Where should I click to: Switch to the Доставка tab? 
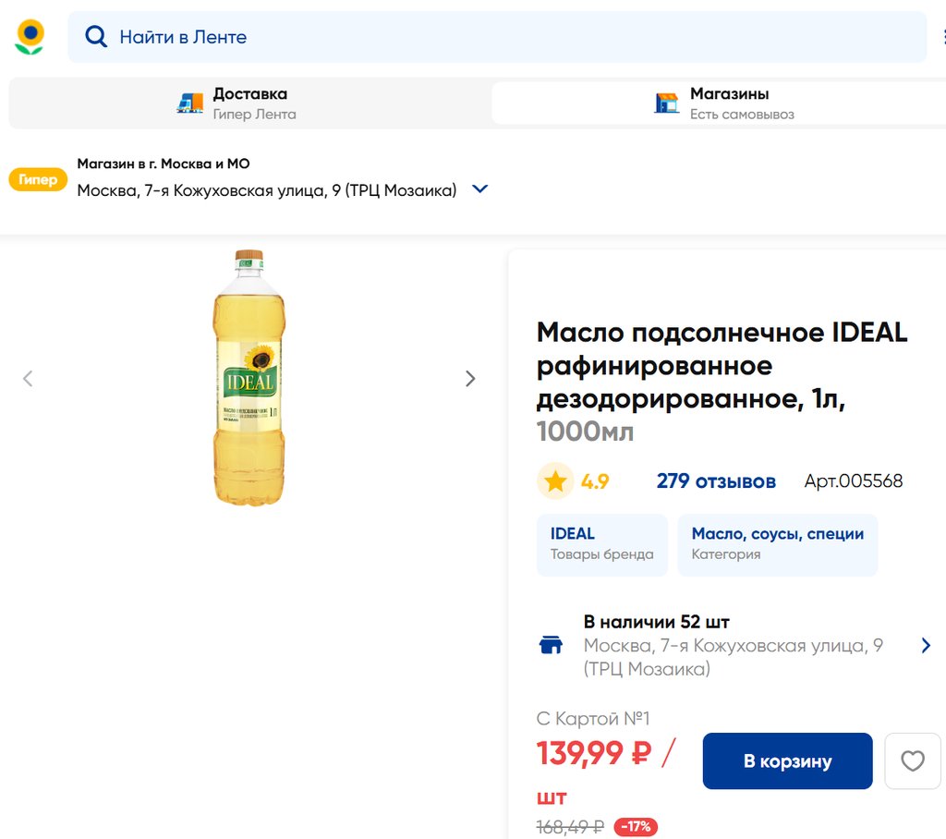pos(249,103)
